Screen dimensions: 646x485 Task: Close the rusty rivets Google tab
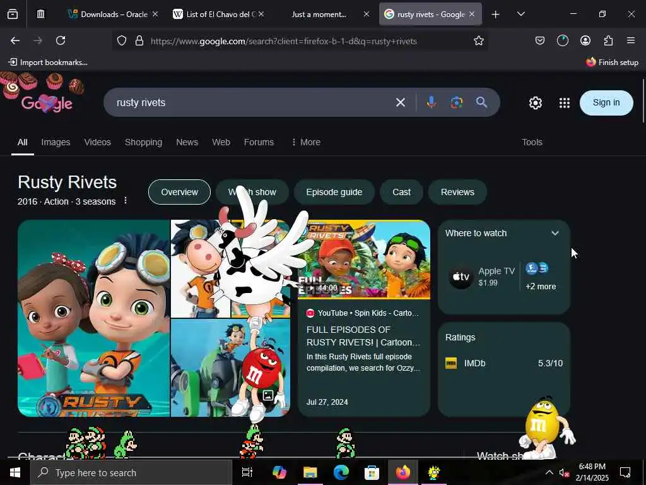coord(472,15)
